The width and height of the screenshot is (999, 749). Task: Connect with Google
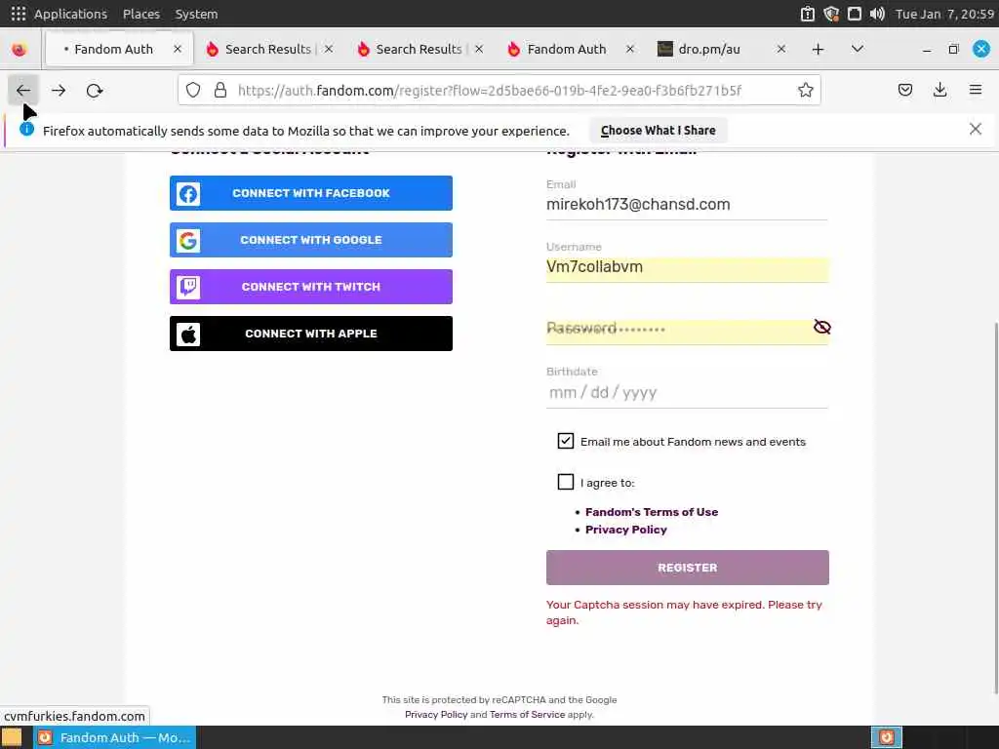pyautogui.click(x=311, y=240)
